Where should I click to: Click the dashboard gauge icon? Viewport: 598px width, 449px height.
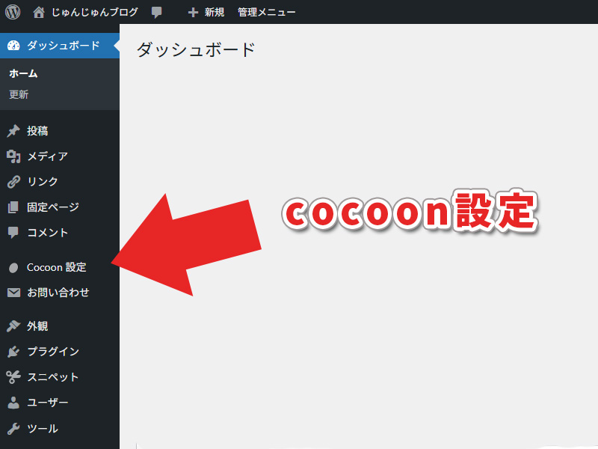point(13,46)
